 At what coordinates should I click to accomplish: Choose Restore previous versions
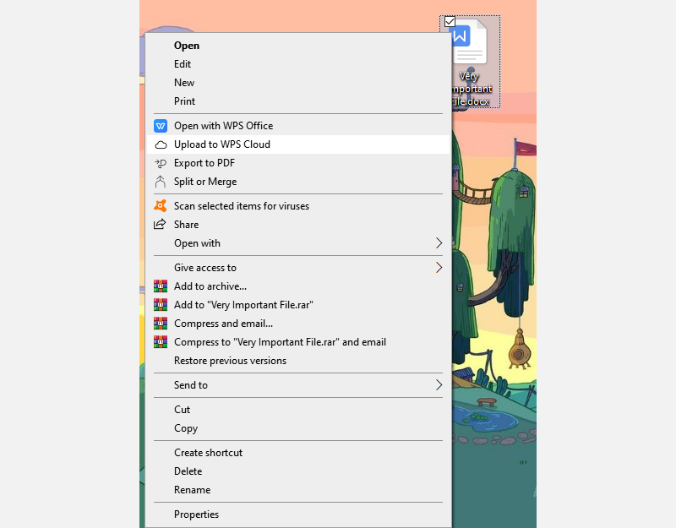point(298,361)
